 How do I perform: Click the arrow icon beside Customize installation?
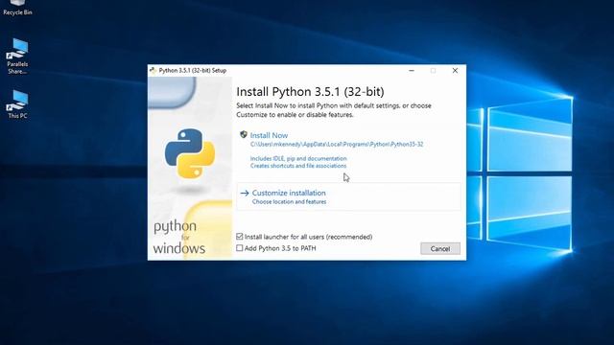[x=245, y=193]
